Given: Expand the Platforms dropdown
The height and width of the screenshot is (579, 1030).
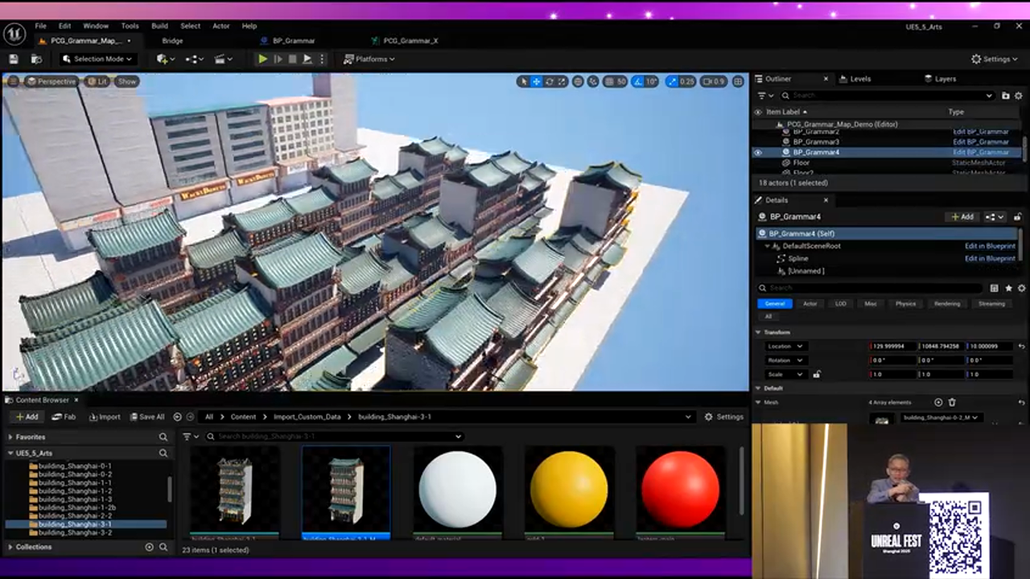Looking at the screenshot, I should [369, 59].
